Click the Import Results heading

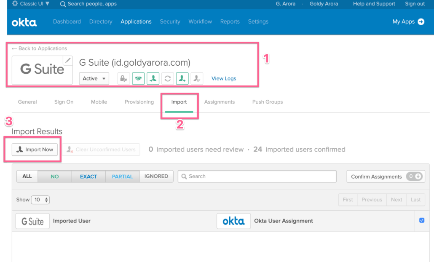[x=37, y=131]
